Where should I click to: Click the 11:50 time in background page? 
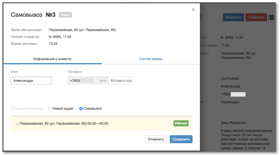coord(225,45)
